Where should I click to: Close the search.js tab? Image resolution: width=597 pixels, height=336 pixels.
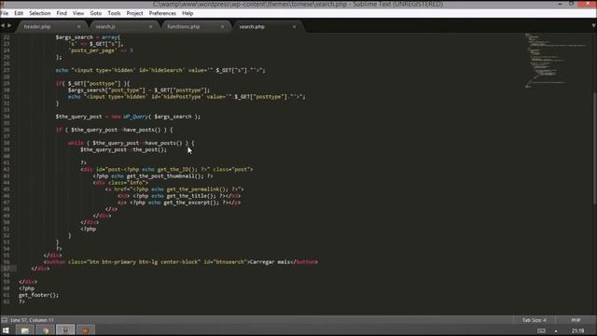(151, 27)
